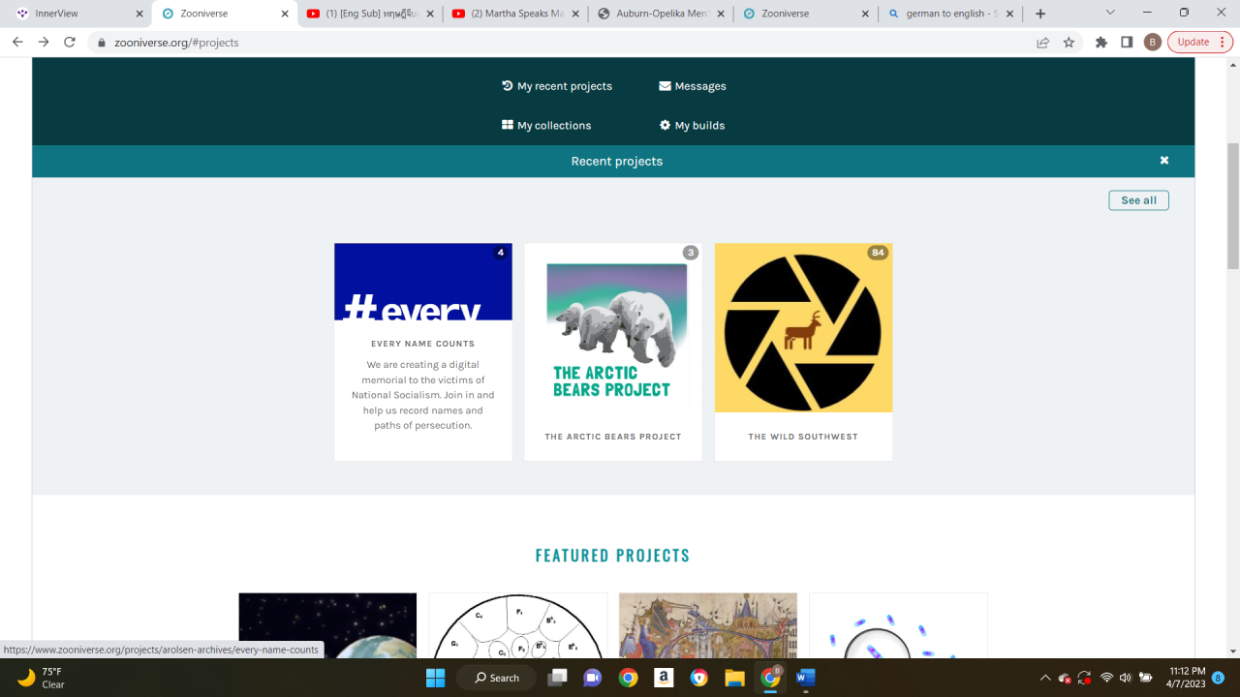The image size is (1240, 697).
Task: Click the See all button
Action: click(x=1138, y=200)
